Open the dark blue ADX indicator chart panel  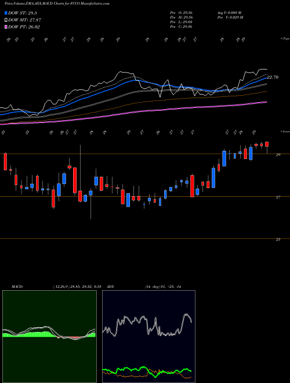click(x=148, y=337)
